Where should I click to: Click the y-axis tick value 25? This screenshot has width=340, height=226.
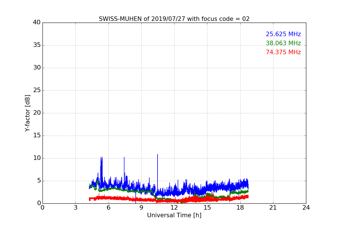pyautogui.click(x=37, y=90)
